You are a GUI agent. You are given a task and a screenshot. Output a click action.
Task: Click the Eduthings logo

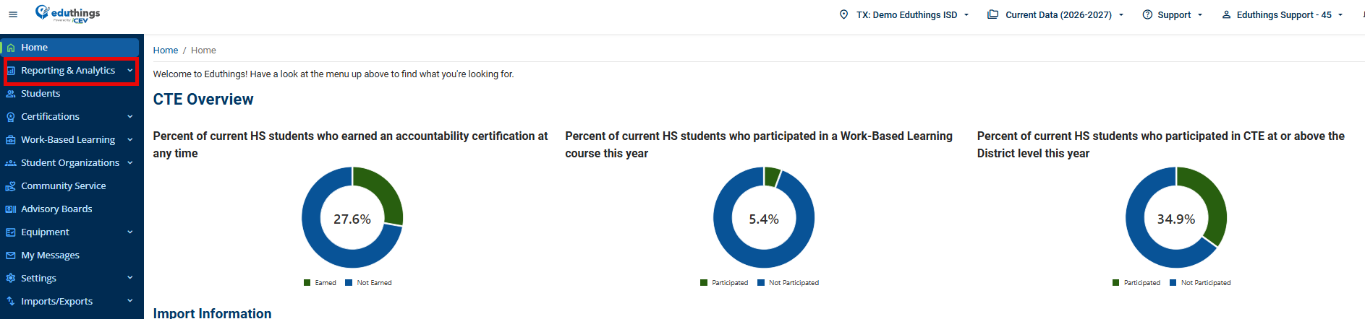[x=68, y=14]
